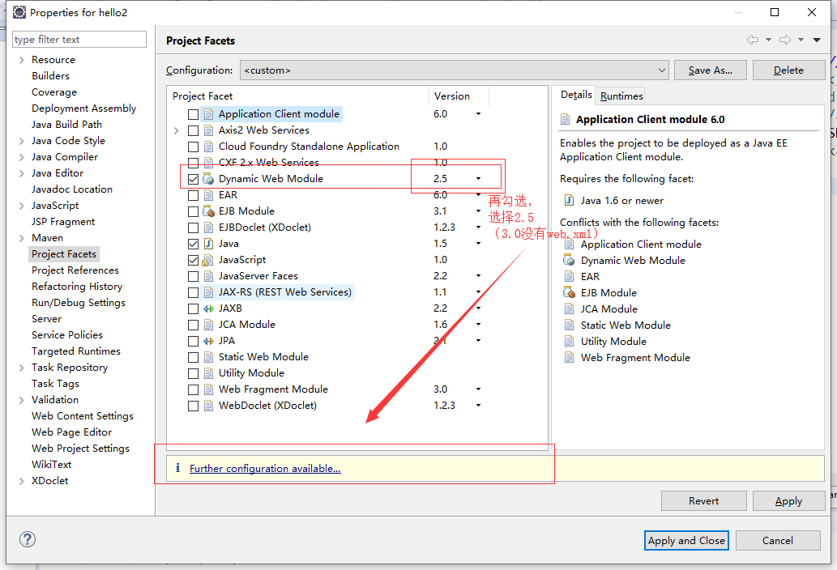Enable the JPA facet checkbox
Viewport: 837px width, 570px height.
pyautogui.click(x=193, y=341)
